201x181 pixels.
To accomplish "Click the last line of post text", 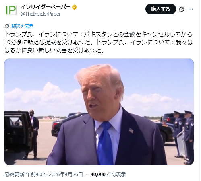I will [x=54, y=50].
